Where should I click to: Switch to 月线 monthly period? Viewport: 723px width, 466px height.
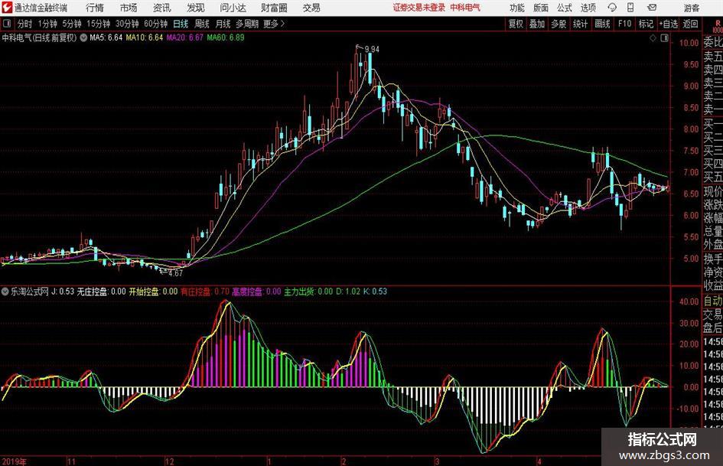(x=223, y=24)
